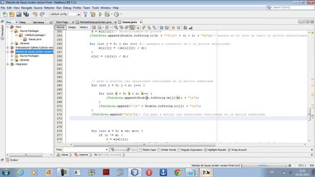Click the Uncomment editor toolbar icon
315x177 pixels.
(x=190, y=28)
